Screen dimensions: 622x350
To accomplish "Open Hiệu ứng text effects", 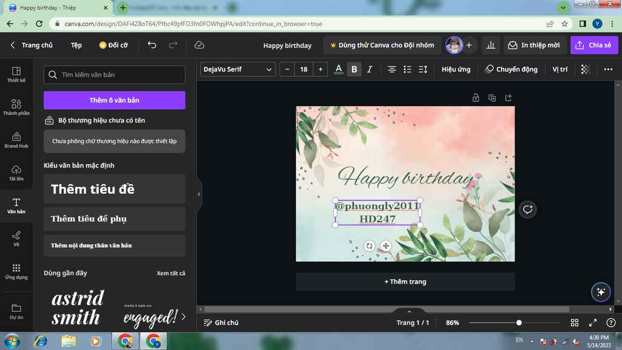I will point(456,69).
